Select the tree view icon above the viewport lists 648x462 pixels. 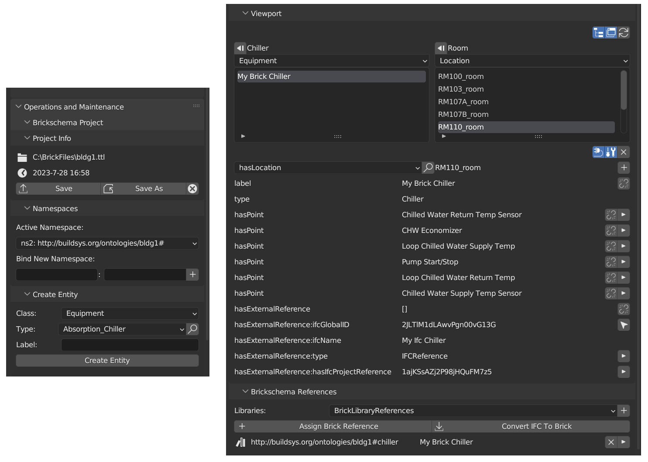598,32
